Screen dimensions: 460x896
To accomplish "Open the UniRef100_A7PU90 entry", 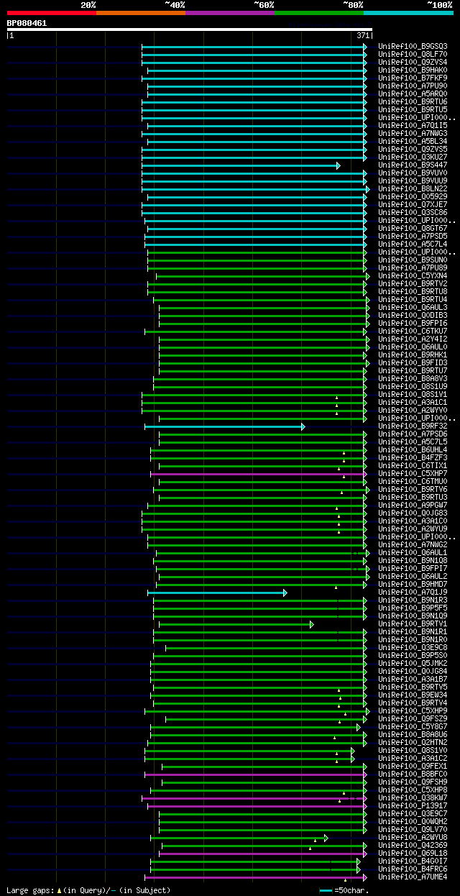I will coord(413,86).
